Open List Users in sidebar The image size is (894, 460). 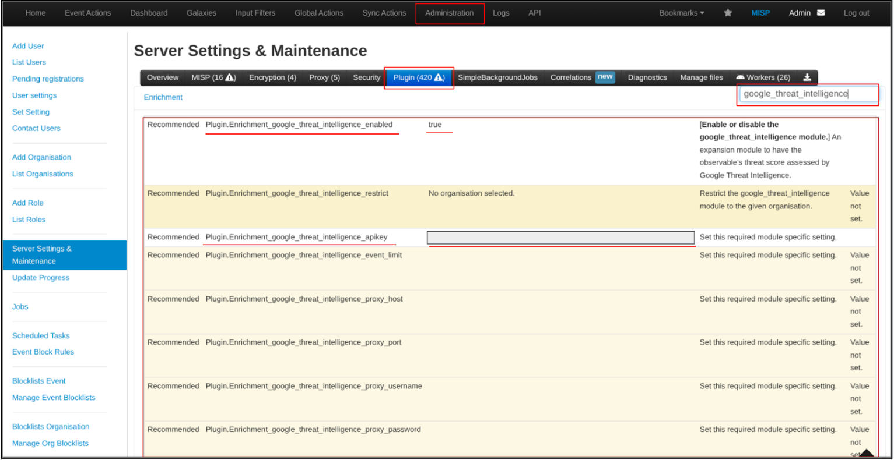pos(29,62)
